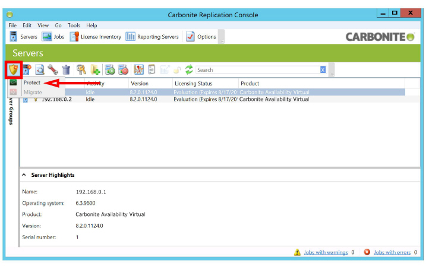Maximize the Carbonite Replication Console window
This screenshot has height=270, width=426.
[395, 13]
